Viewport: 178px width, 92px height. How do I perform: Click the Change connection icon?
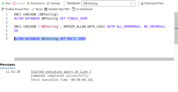coord(48,3)
